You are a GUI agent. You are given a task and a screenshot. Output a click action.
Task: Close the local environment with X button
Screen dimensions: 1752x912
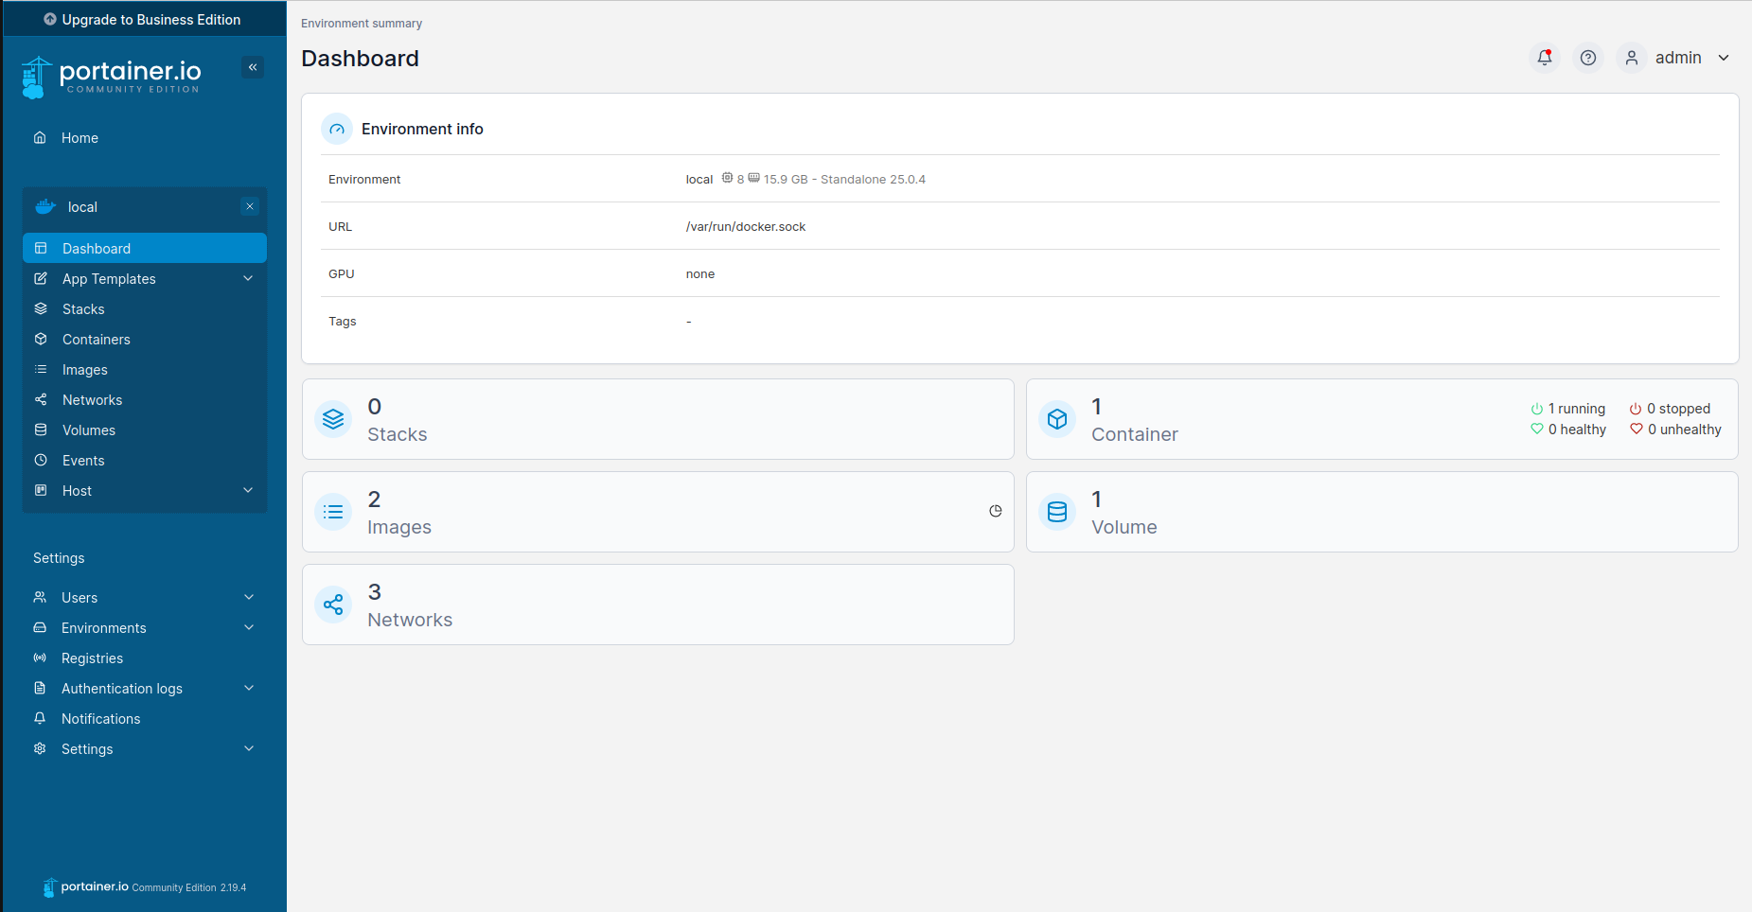click(x=250, y=206)
